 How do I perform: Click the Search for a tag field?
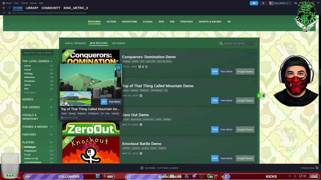tap(38, 53)
